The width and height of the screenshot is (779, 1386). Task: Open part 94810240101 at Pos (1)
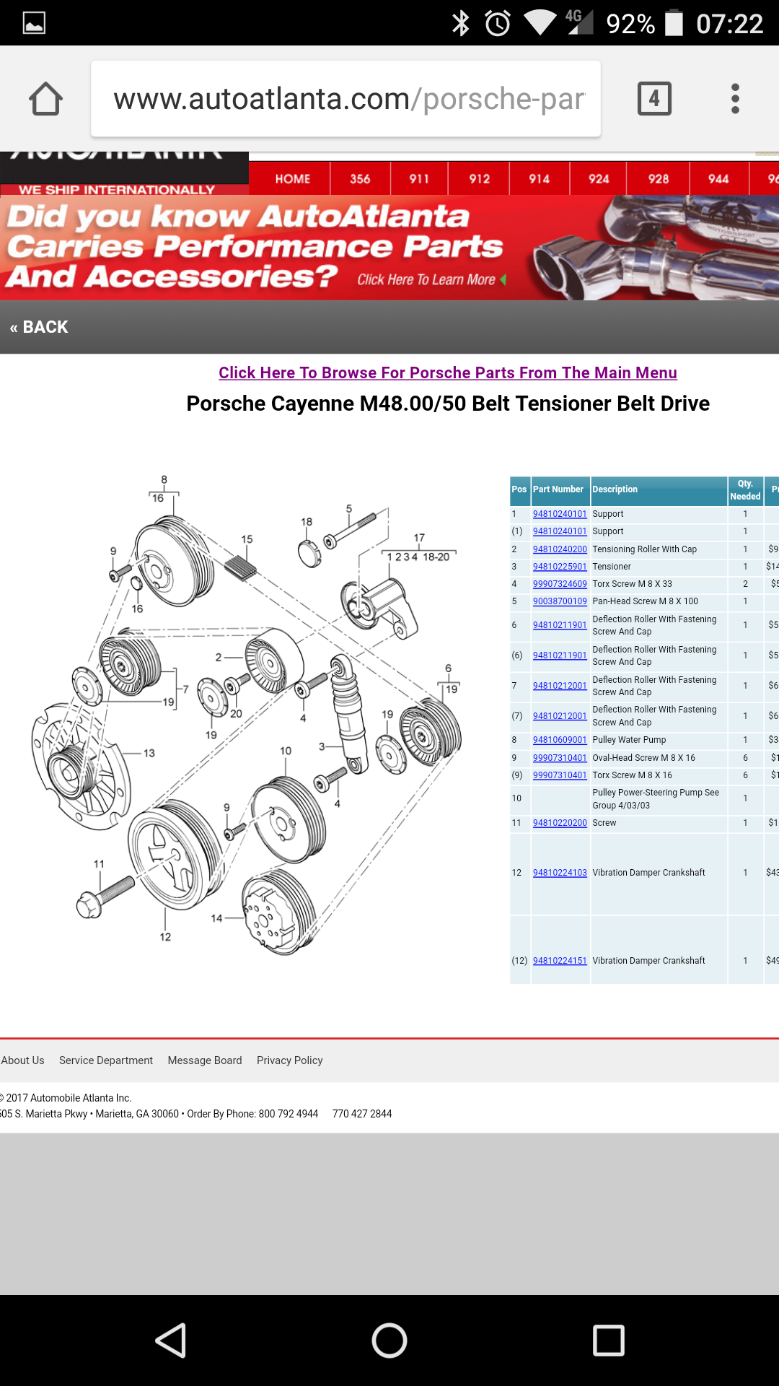(x=560, y=531)
